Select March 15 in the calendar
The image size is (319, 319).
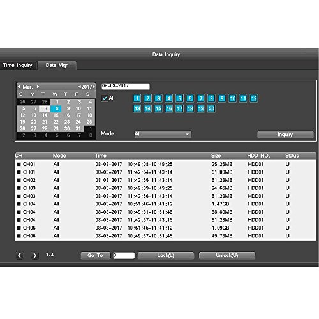coord(56,115)
